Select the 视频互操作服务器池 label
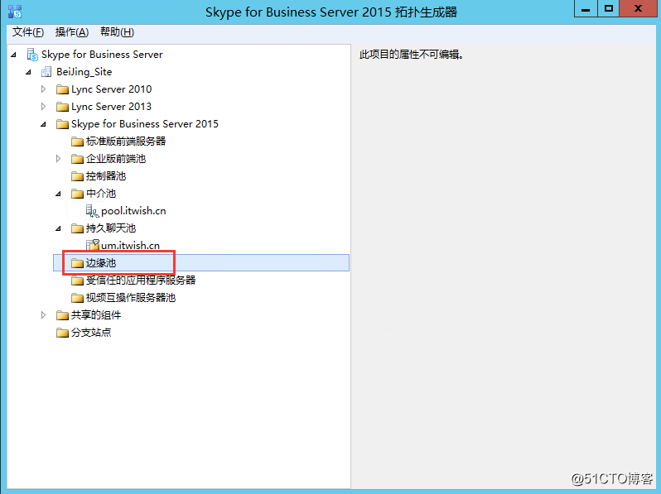This screenshot has width=661, height=494. click(131, 298)
